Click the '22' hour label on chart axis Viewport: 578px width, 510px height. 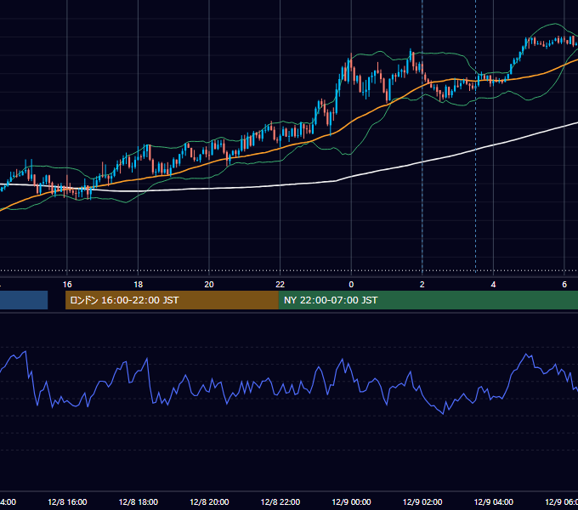(280, 285)
